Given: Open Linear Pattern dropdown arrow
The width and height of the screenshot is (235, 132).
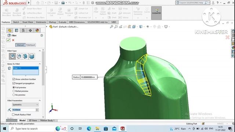Looking at the screenshot, I should click(x=103, y=18).
